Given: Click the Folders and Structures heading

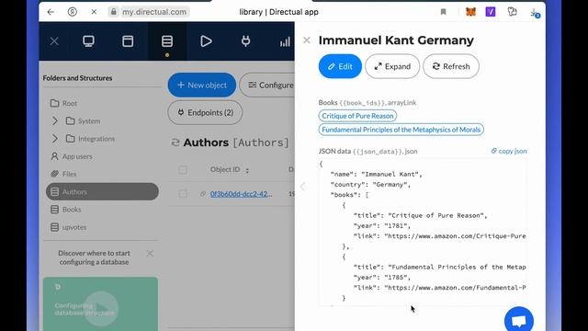Looking at the screenshot, I should click(77, 78).
